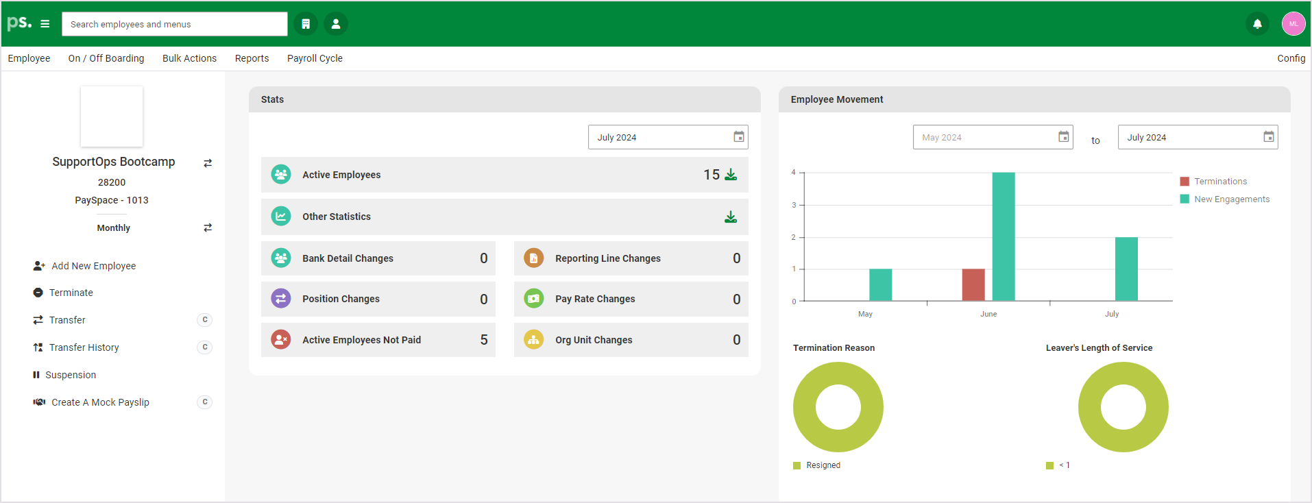The height and width of the screenshot is (503, 1312).
Task: Switch company using arrows beside SupportOps Bootcamp
Action: (x=208, y=163)
